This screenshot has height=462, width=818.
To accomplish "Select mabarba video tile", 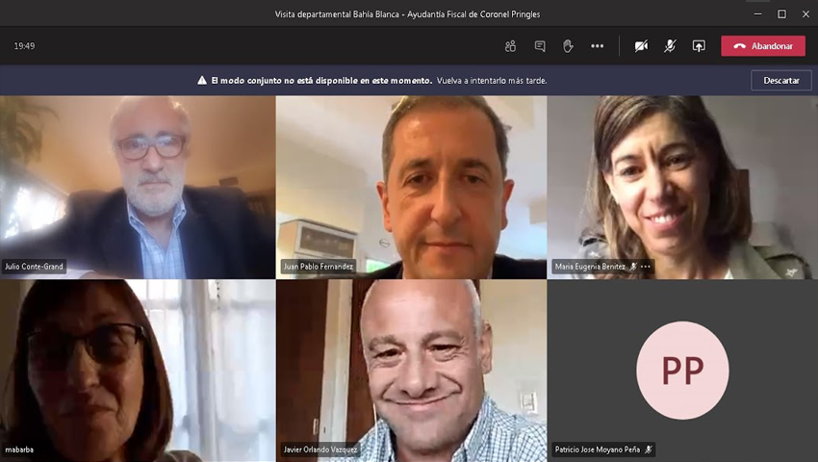I will click(138, 371).
